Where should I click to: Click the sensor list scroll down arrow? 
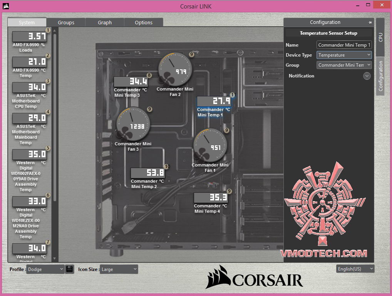tap(55, 259)
